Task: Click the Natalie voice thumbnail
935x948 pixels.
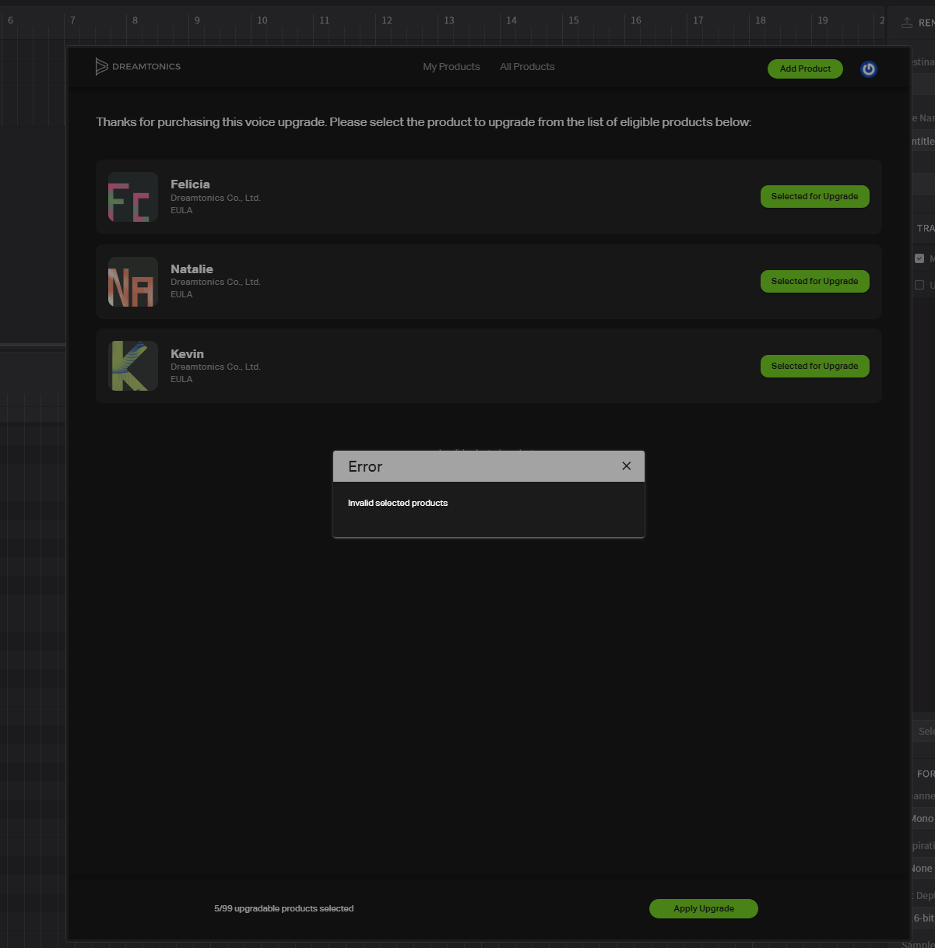Action: 133,282
